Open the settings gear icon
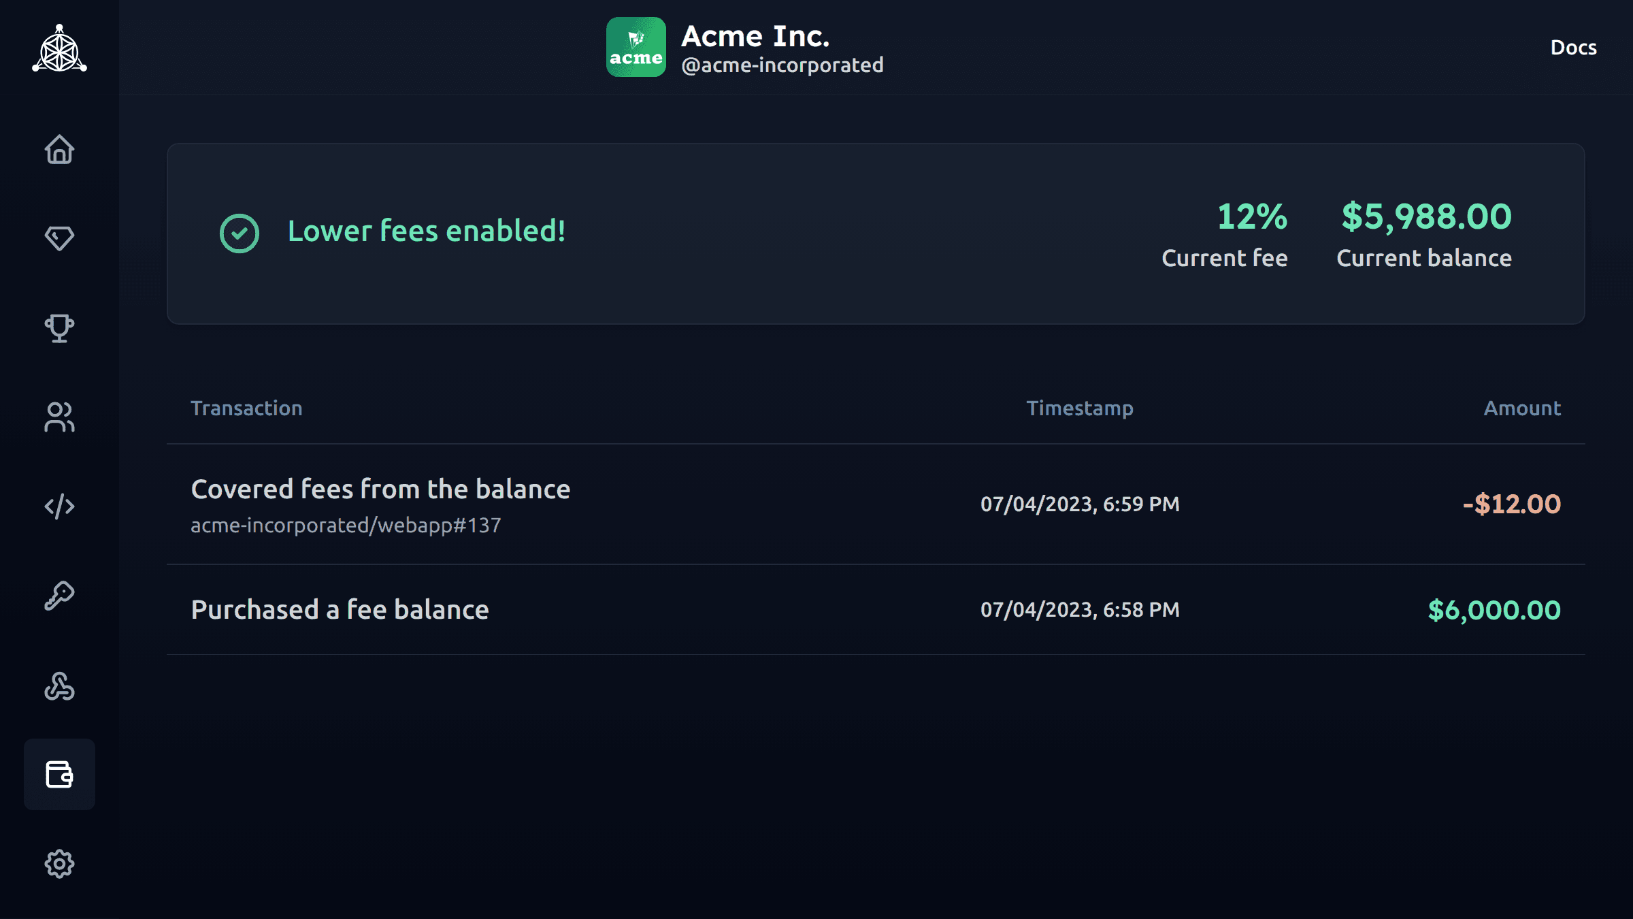 click(x=59, y=864)
